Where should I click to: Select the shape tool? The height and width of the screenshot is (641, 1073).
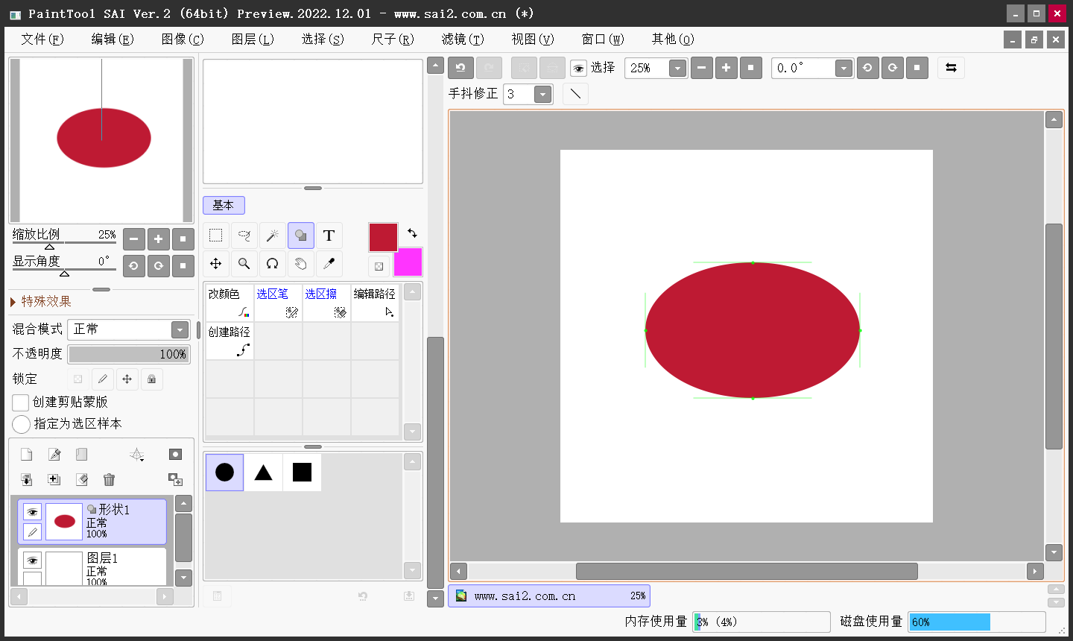pos(301,236)
